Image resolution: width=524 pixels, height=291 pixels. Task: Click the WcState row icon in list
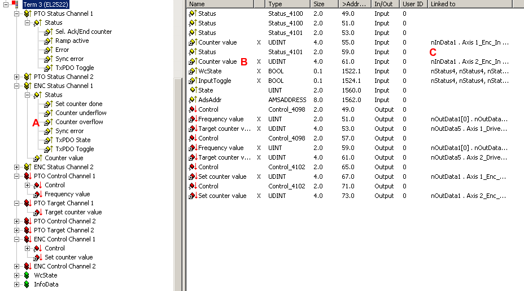coord(193,71)
